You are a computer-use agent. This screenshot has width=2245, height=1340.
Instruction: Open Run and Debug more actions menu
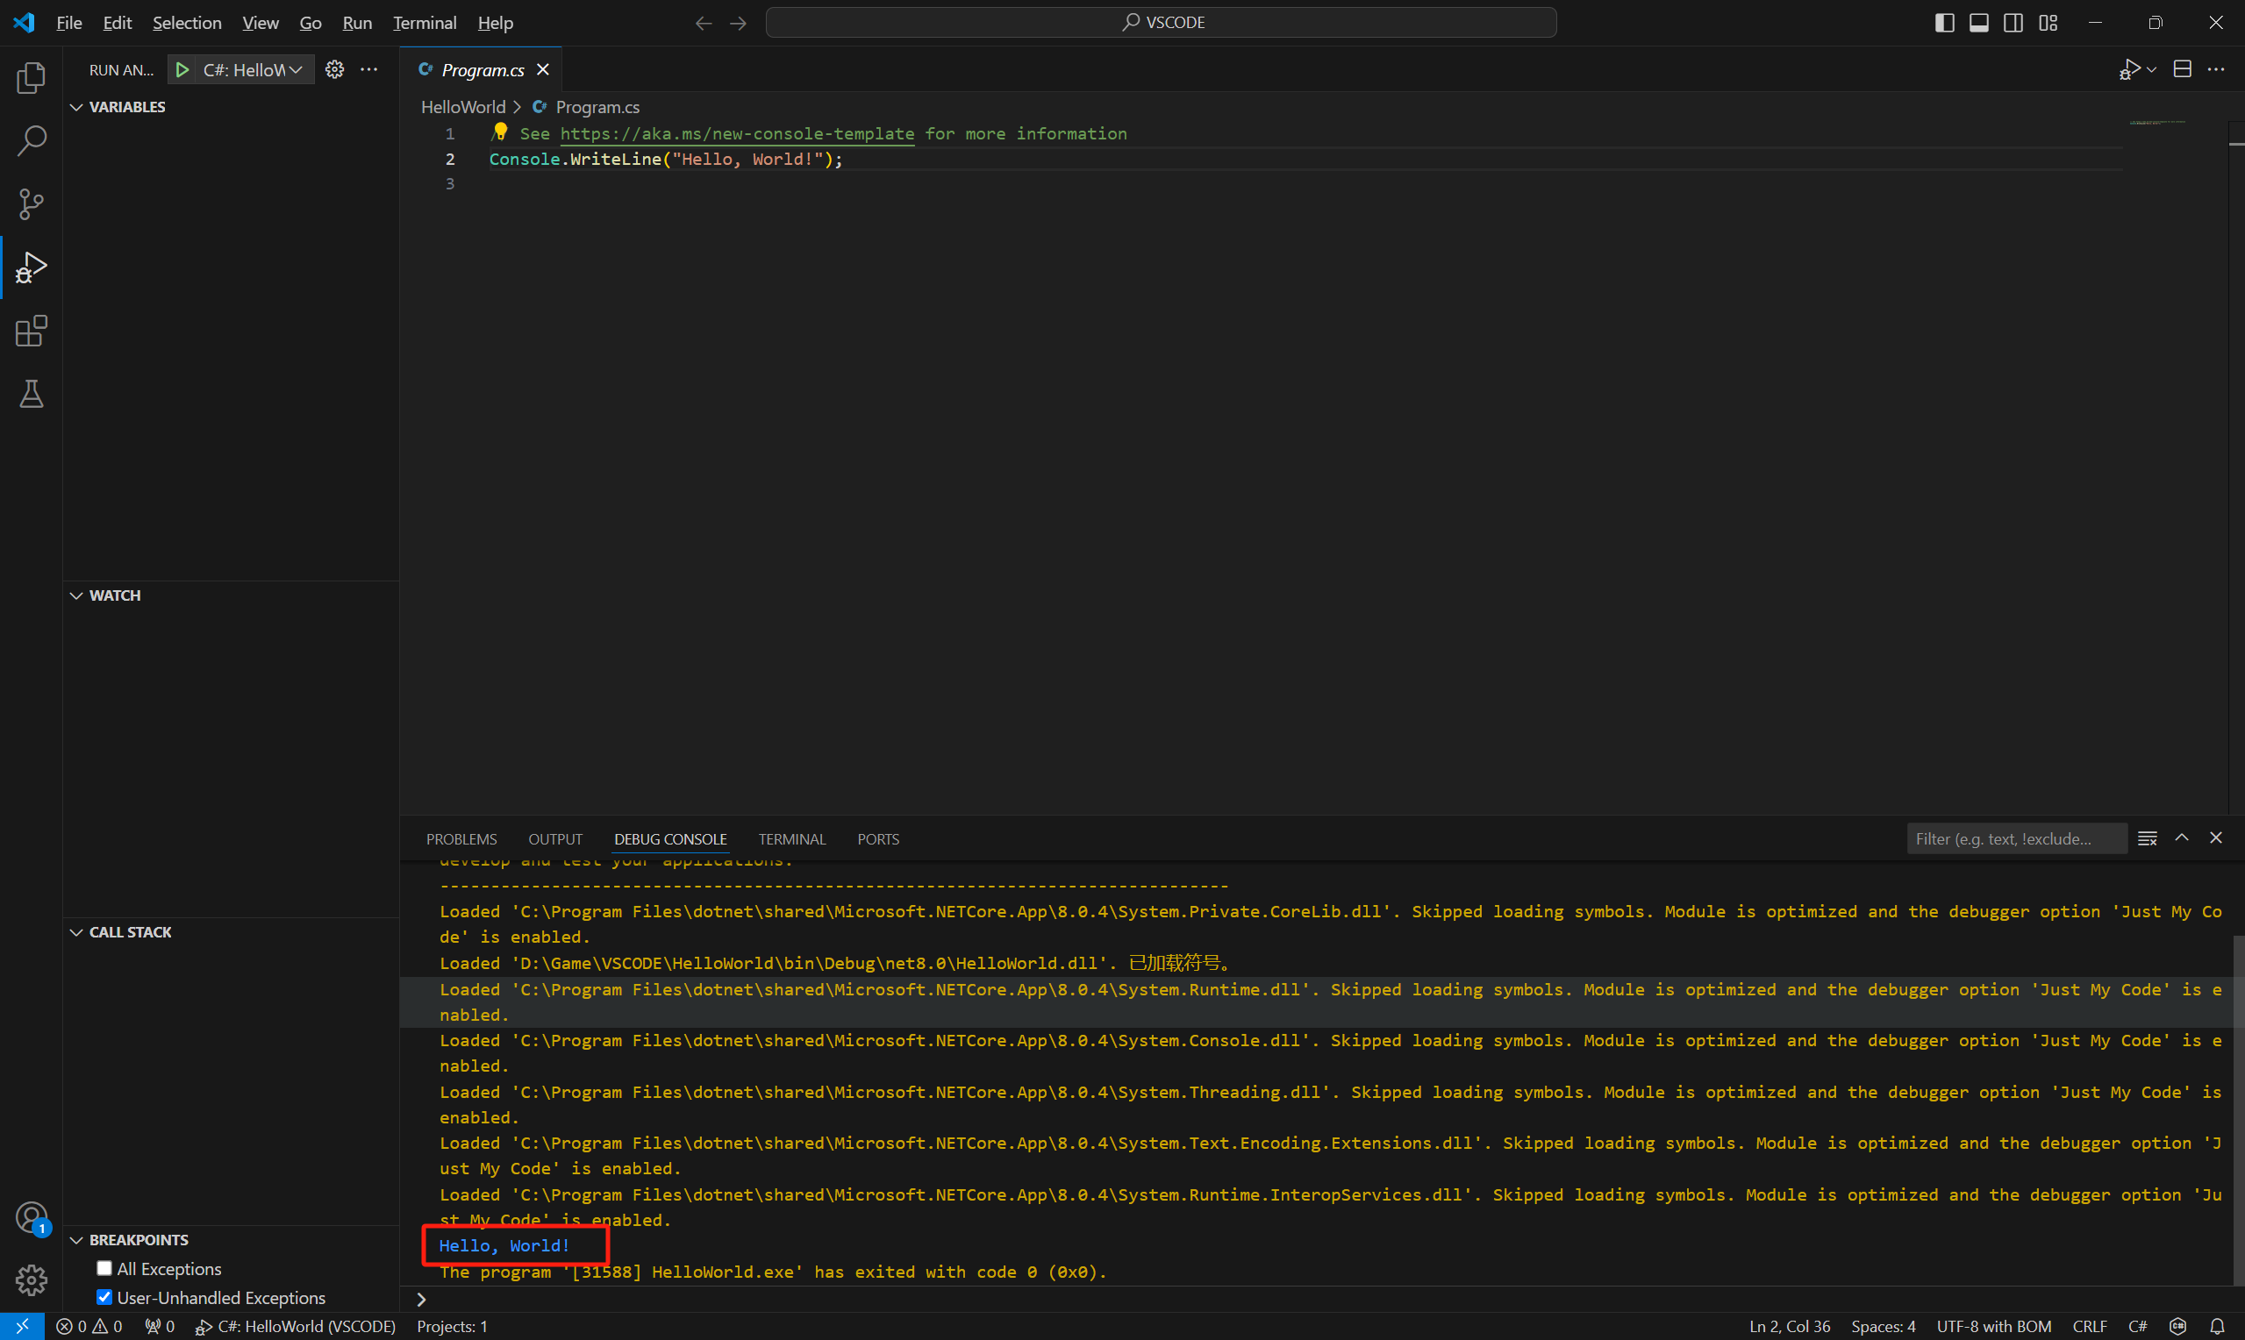(369, 69)
